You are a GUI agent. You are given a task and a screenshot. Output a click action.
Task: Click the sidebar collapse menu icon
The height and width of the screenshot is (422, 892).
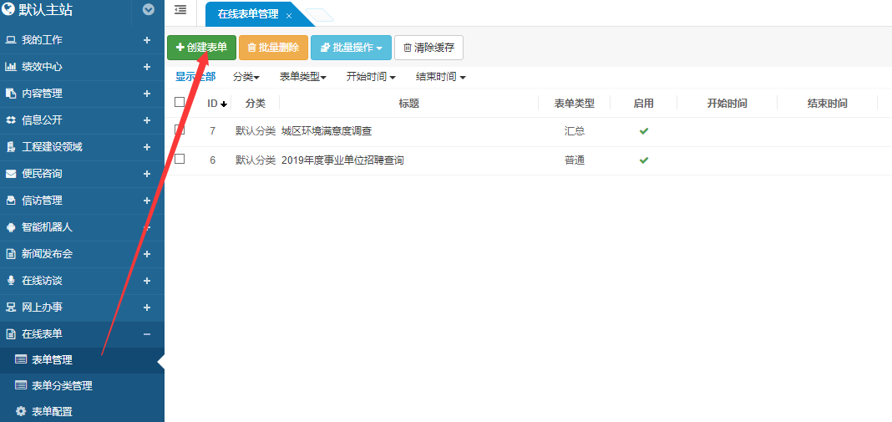click(x=180, y=10)
